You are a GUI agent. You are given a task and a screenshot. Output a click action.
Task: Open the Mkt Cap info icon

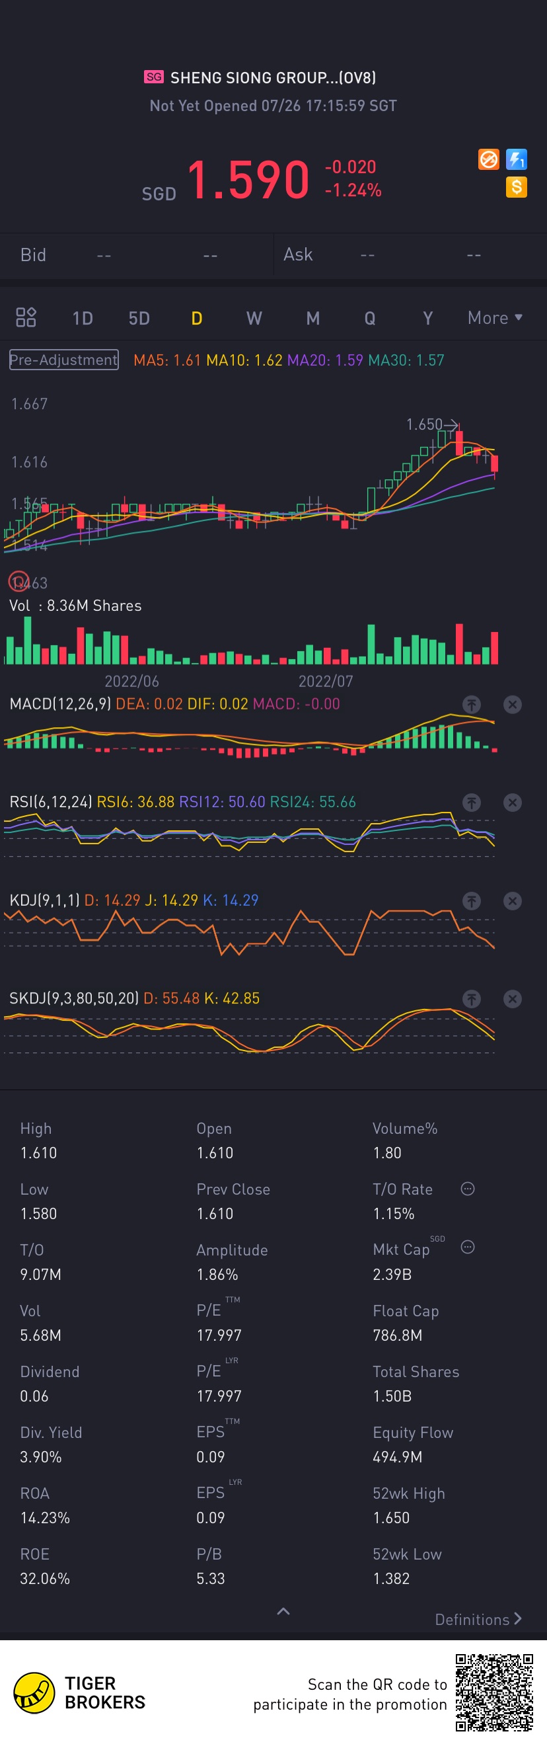pos(468,1247)
